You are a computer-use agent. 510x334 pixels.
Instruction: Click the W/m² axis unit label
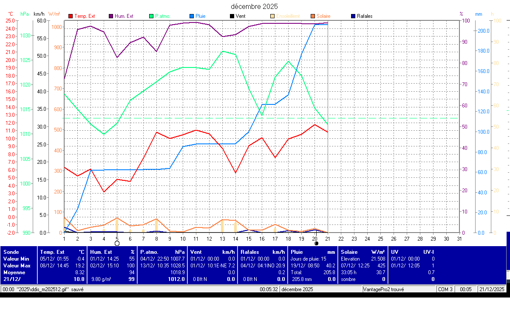pyautogui.click(x=54, y=14)
